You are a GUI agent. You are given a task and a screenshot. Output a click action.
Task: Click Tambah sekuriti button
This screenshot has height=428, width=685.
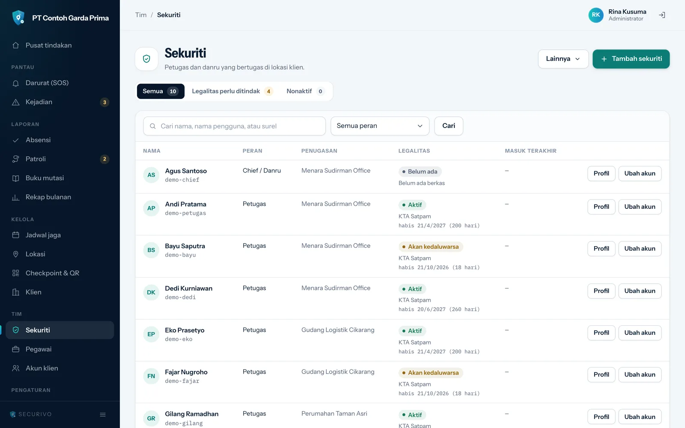point(631,59)
